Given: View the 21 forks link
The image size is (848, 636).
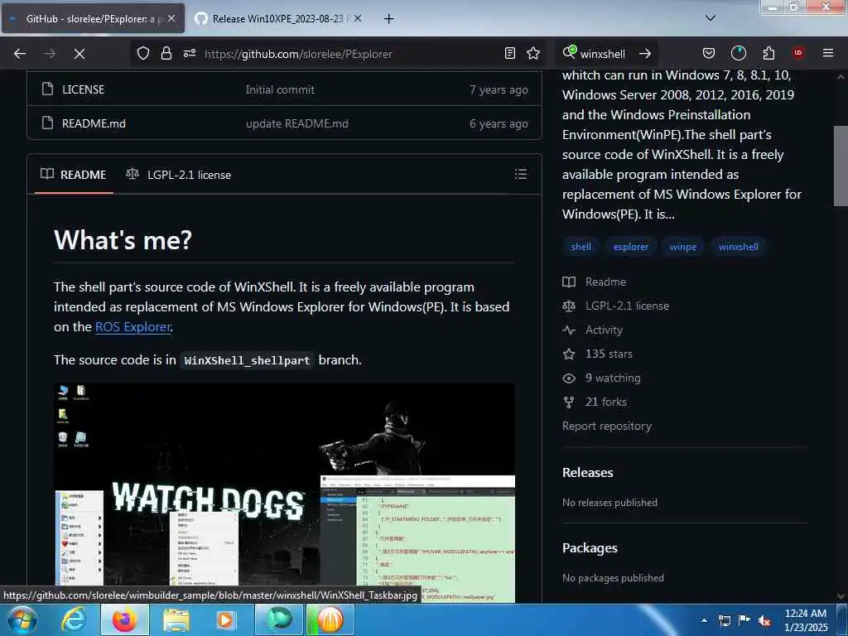Looking at the screenshot, I should pos(595,402).
